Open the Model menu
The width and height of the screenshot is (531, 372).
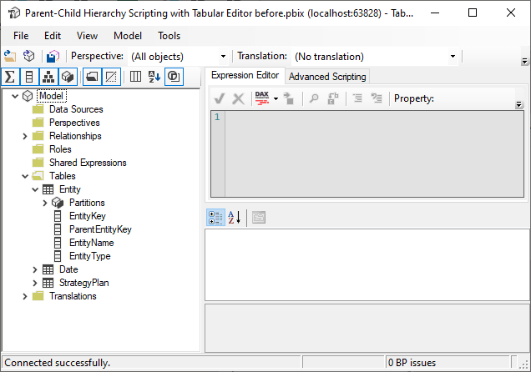click(127, 36)
